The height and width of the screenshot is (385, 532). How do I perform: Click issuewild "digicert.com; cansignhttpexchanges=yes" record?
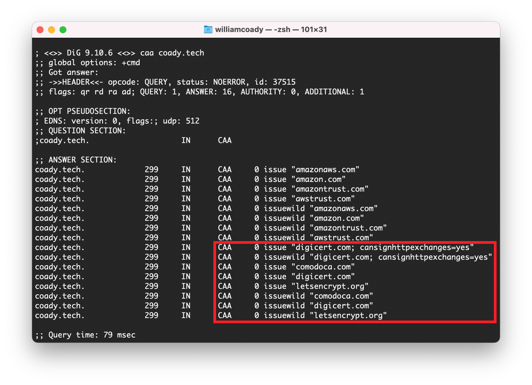(263, 257)
